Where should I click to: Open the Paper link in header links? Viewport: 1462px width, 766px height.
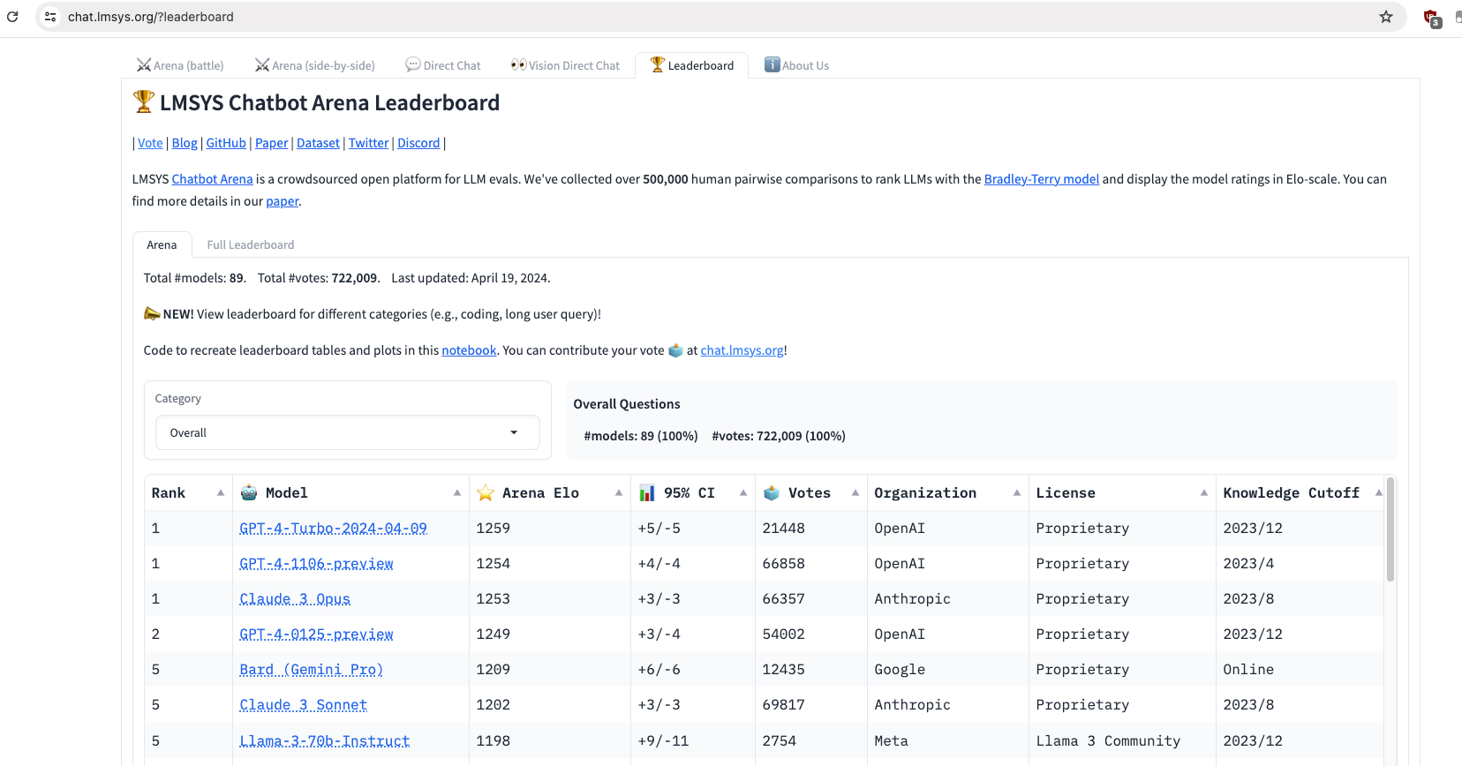272,143
